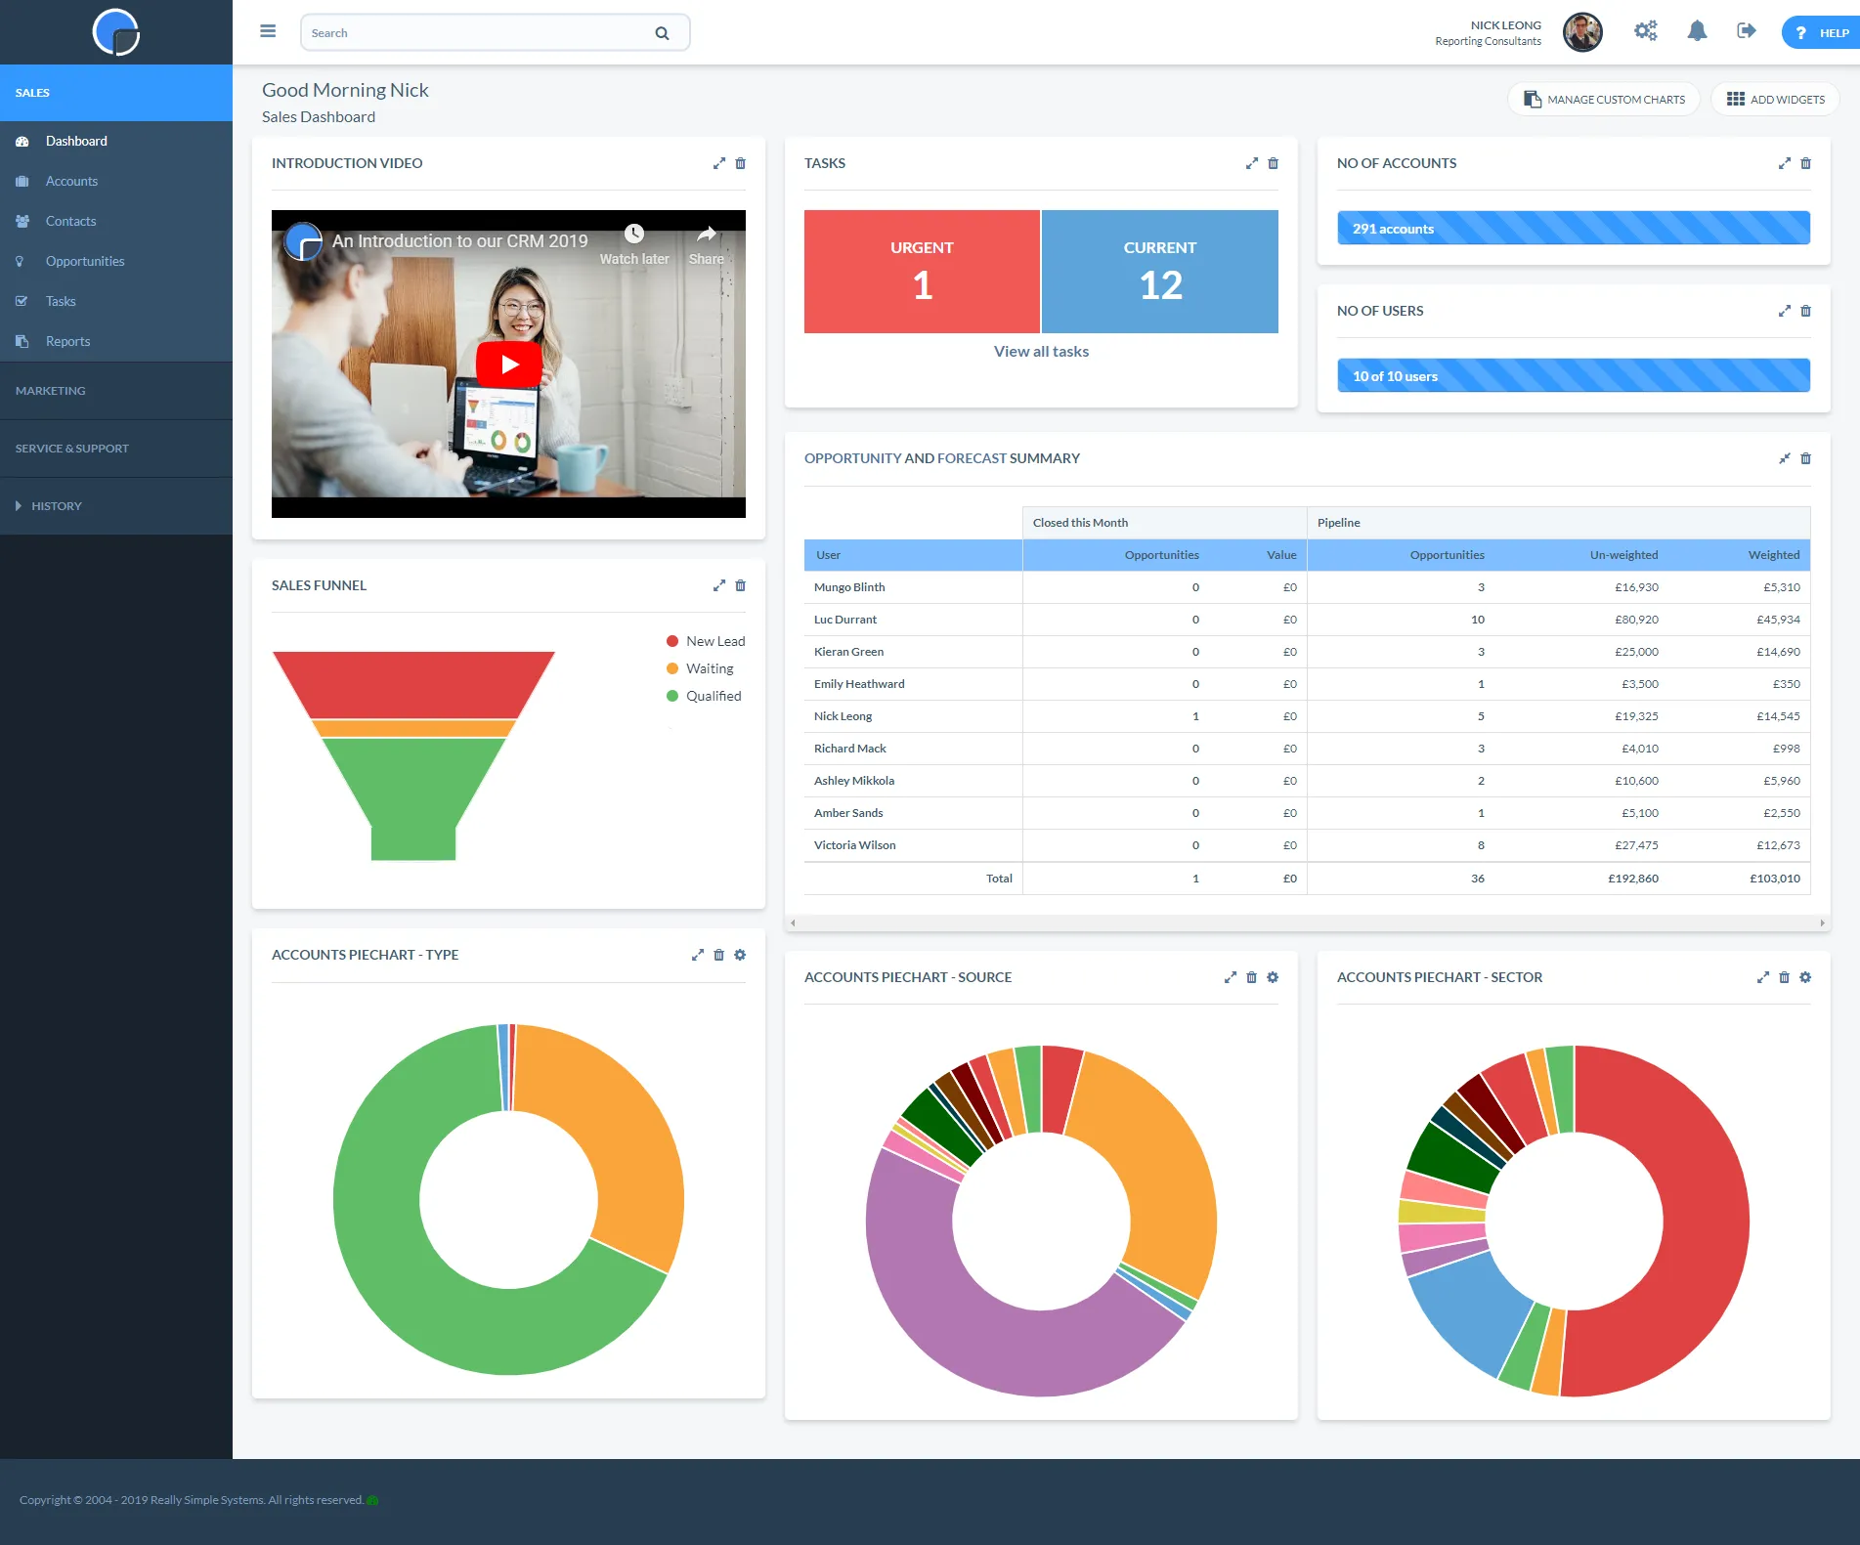Open the Current tasks tile

1160,272
